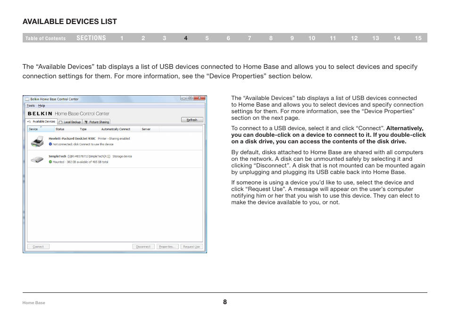
Task: Open the Tools menu
Action: pyautogui.click(x=31, y=106)
